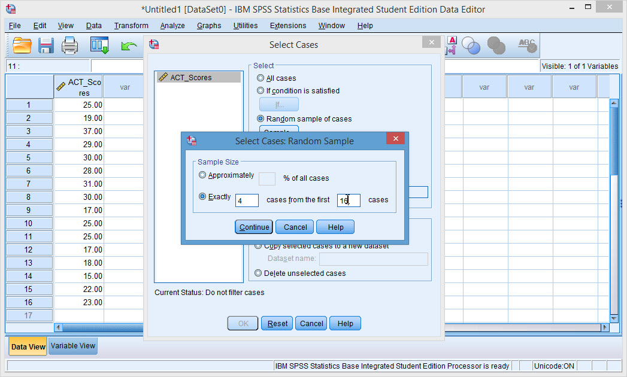Click the ruler icon of ACT_Scores column header
This screenshot has width=627, height=377.
[x=60, y=86]
